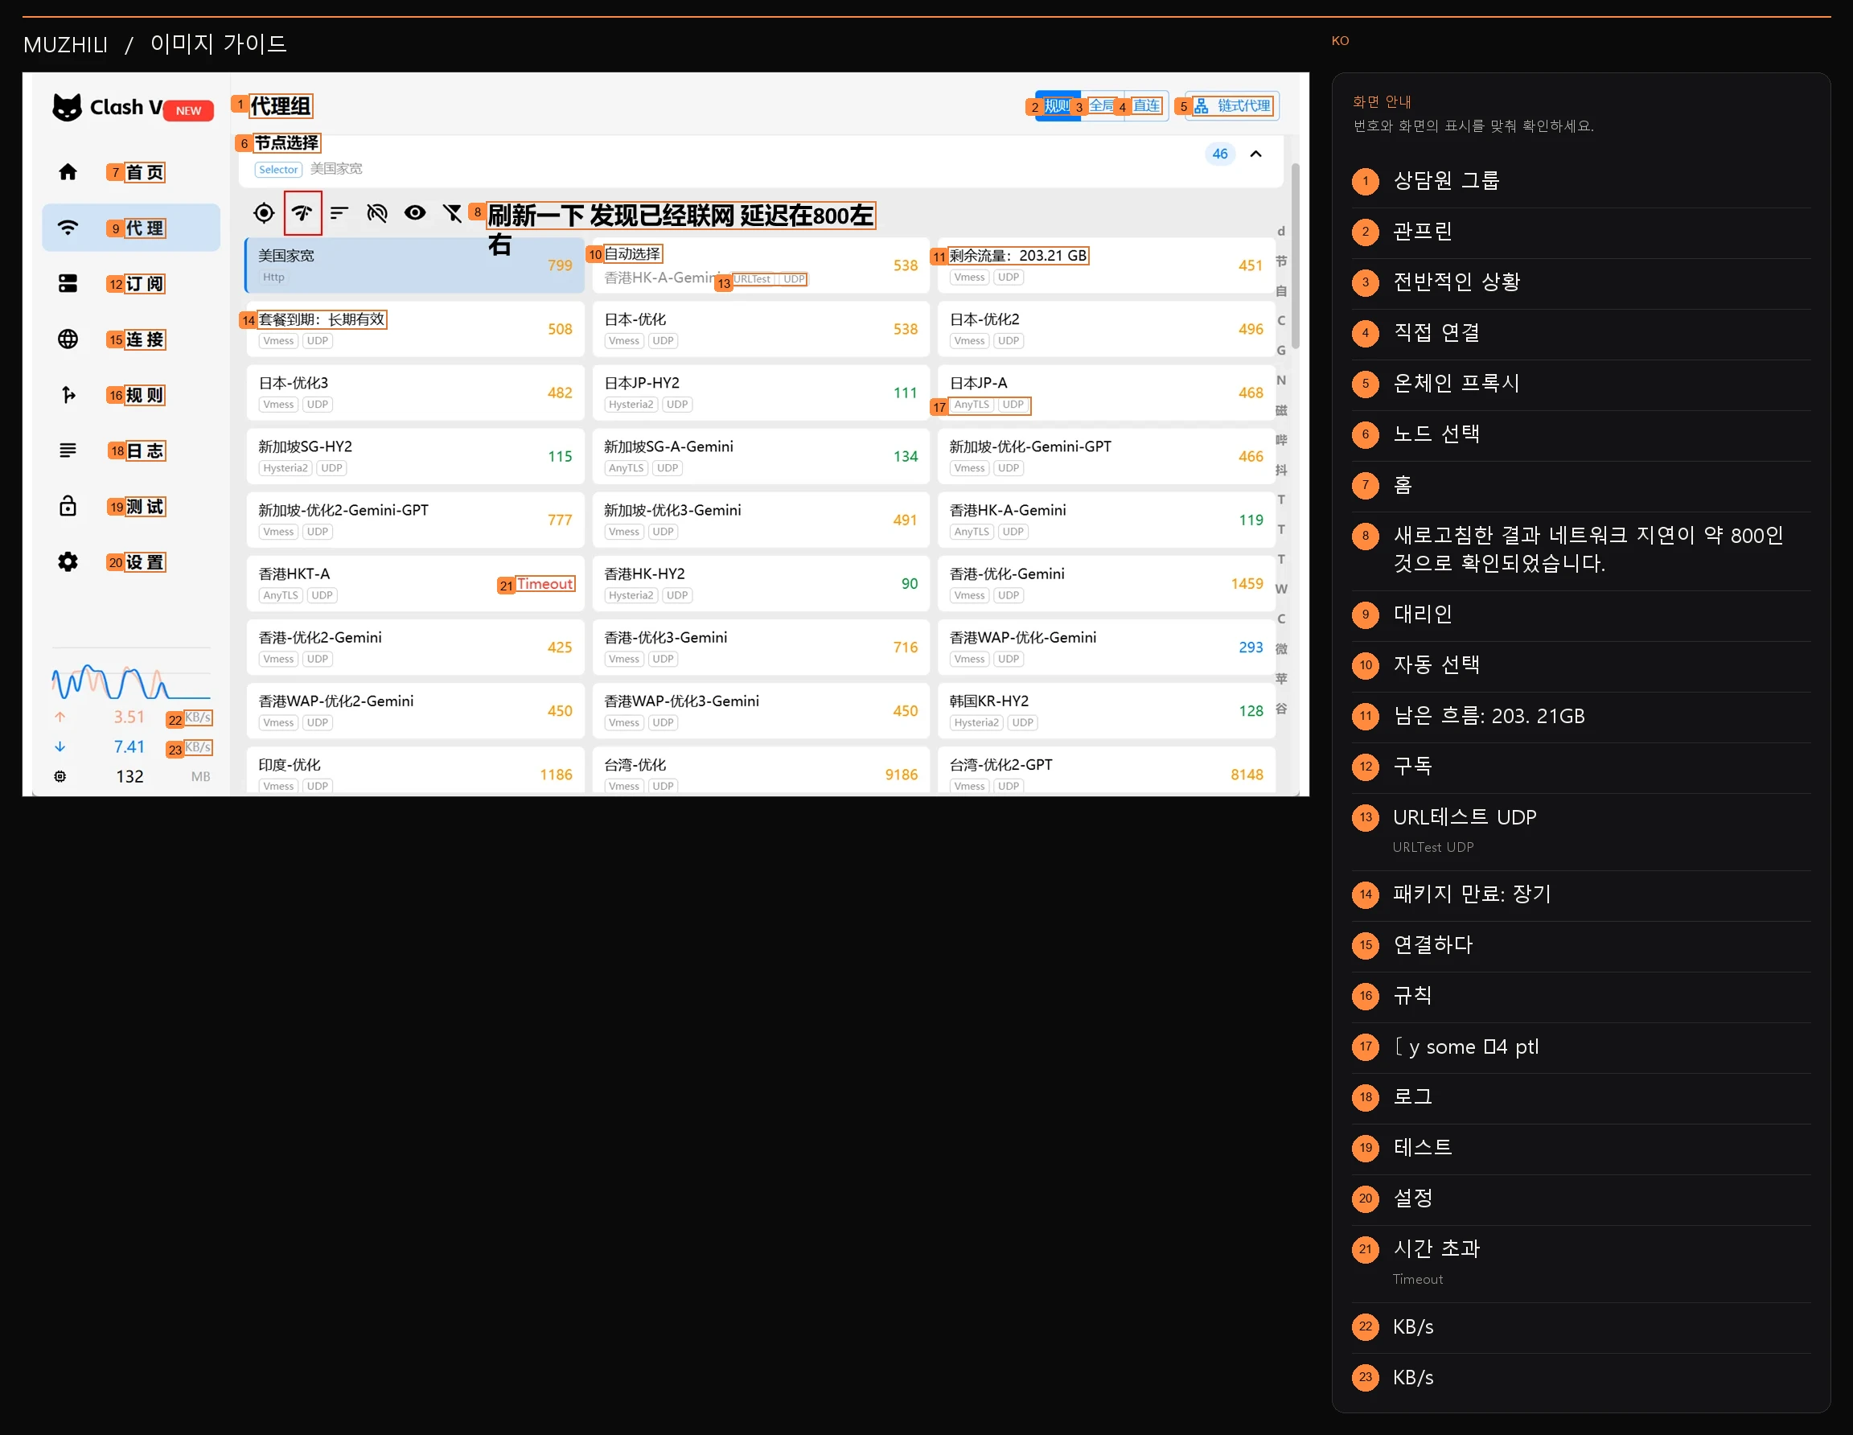Open the 连接 connections sidebar item

[x=130, y=339]
